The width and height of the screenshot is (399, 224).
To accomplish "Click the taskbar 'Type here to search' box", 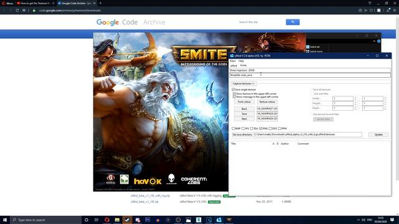I will 46,220.
